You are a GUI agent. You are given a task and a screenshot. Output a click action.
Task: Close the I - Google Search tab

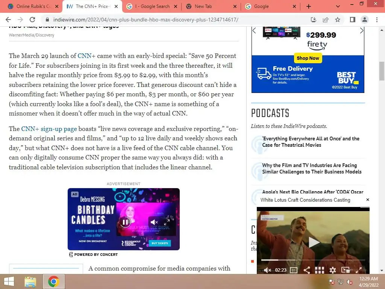click(x=176, y=6)
